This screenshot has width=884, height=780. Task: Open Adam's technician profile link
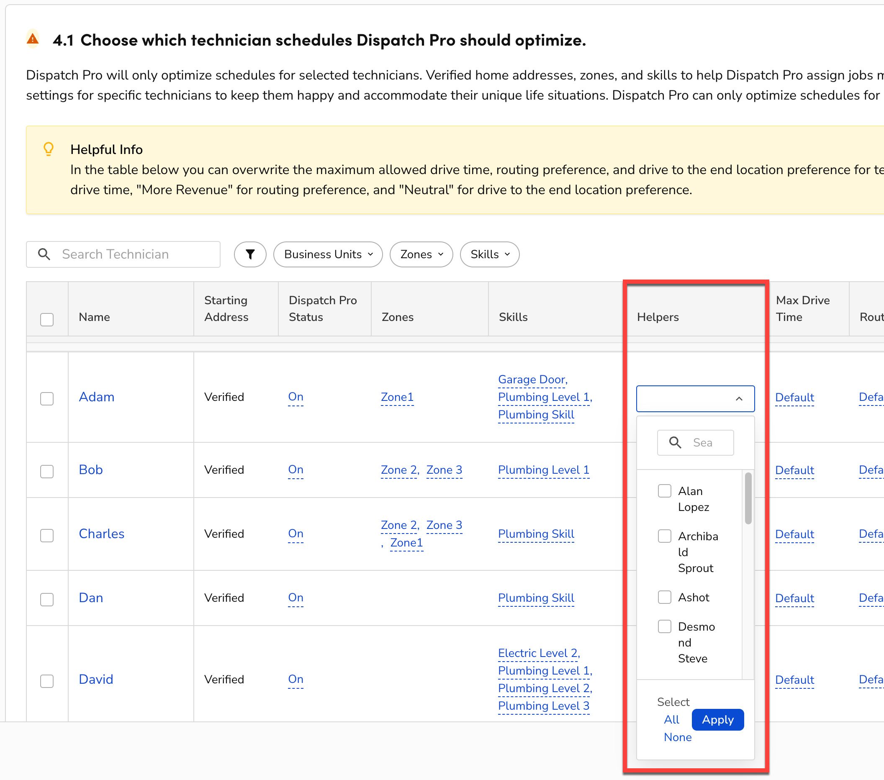(x=96, y=397)
